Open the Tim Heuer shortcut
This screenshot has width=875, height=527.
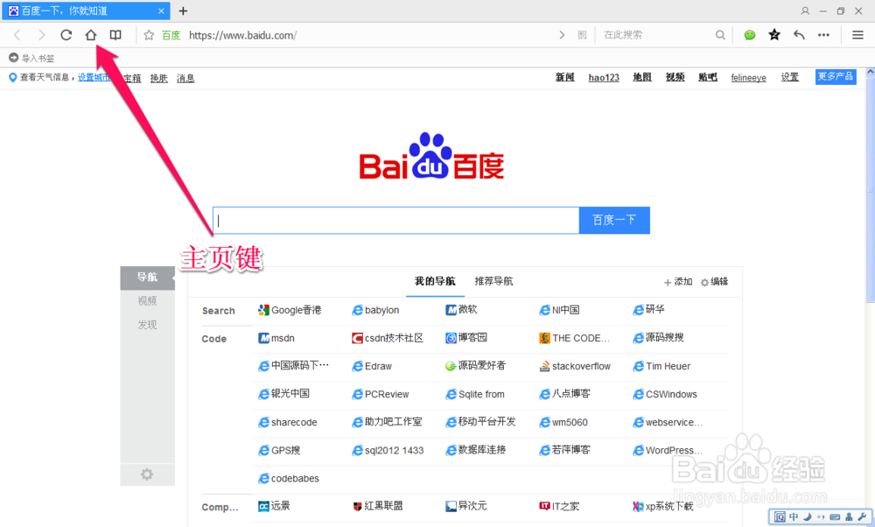tap(661, 366)
